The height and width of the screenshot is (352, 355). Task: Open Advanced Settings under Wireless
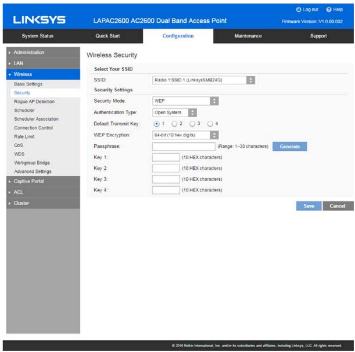32,171
